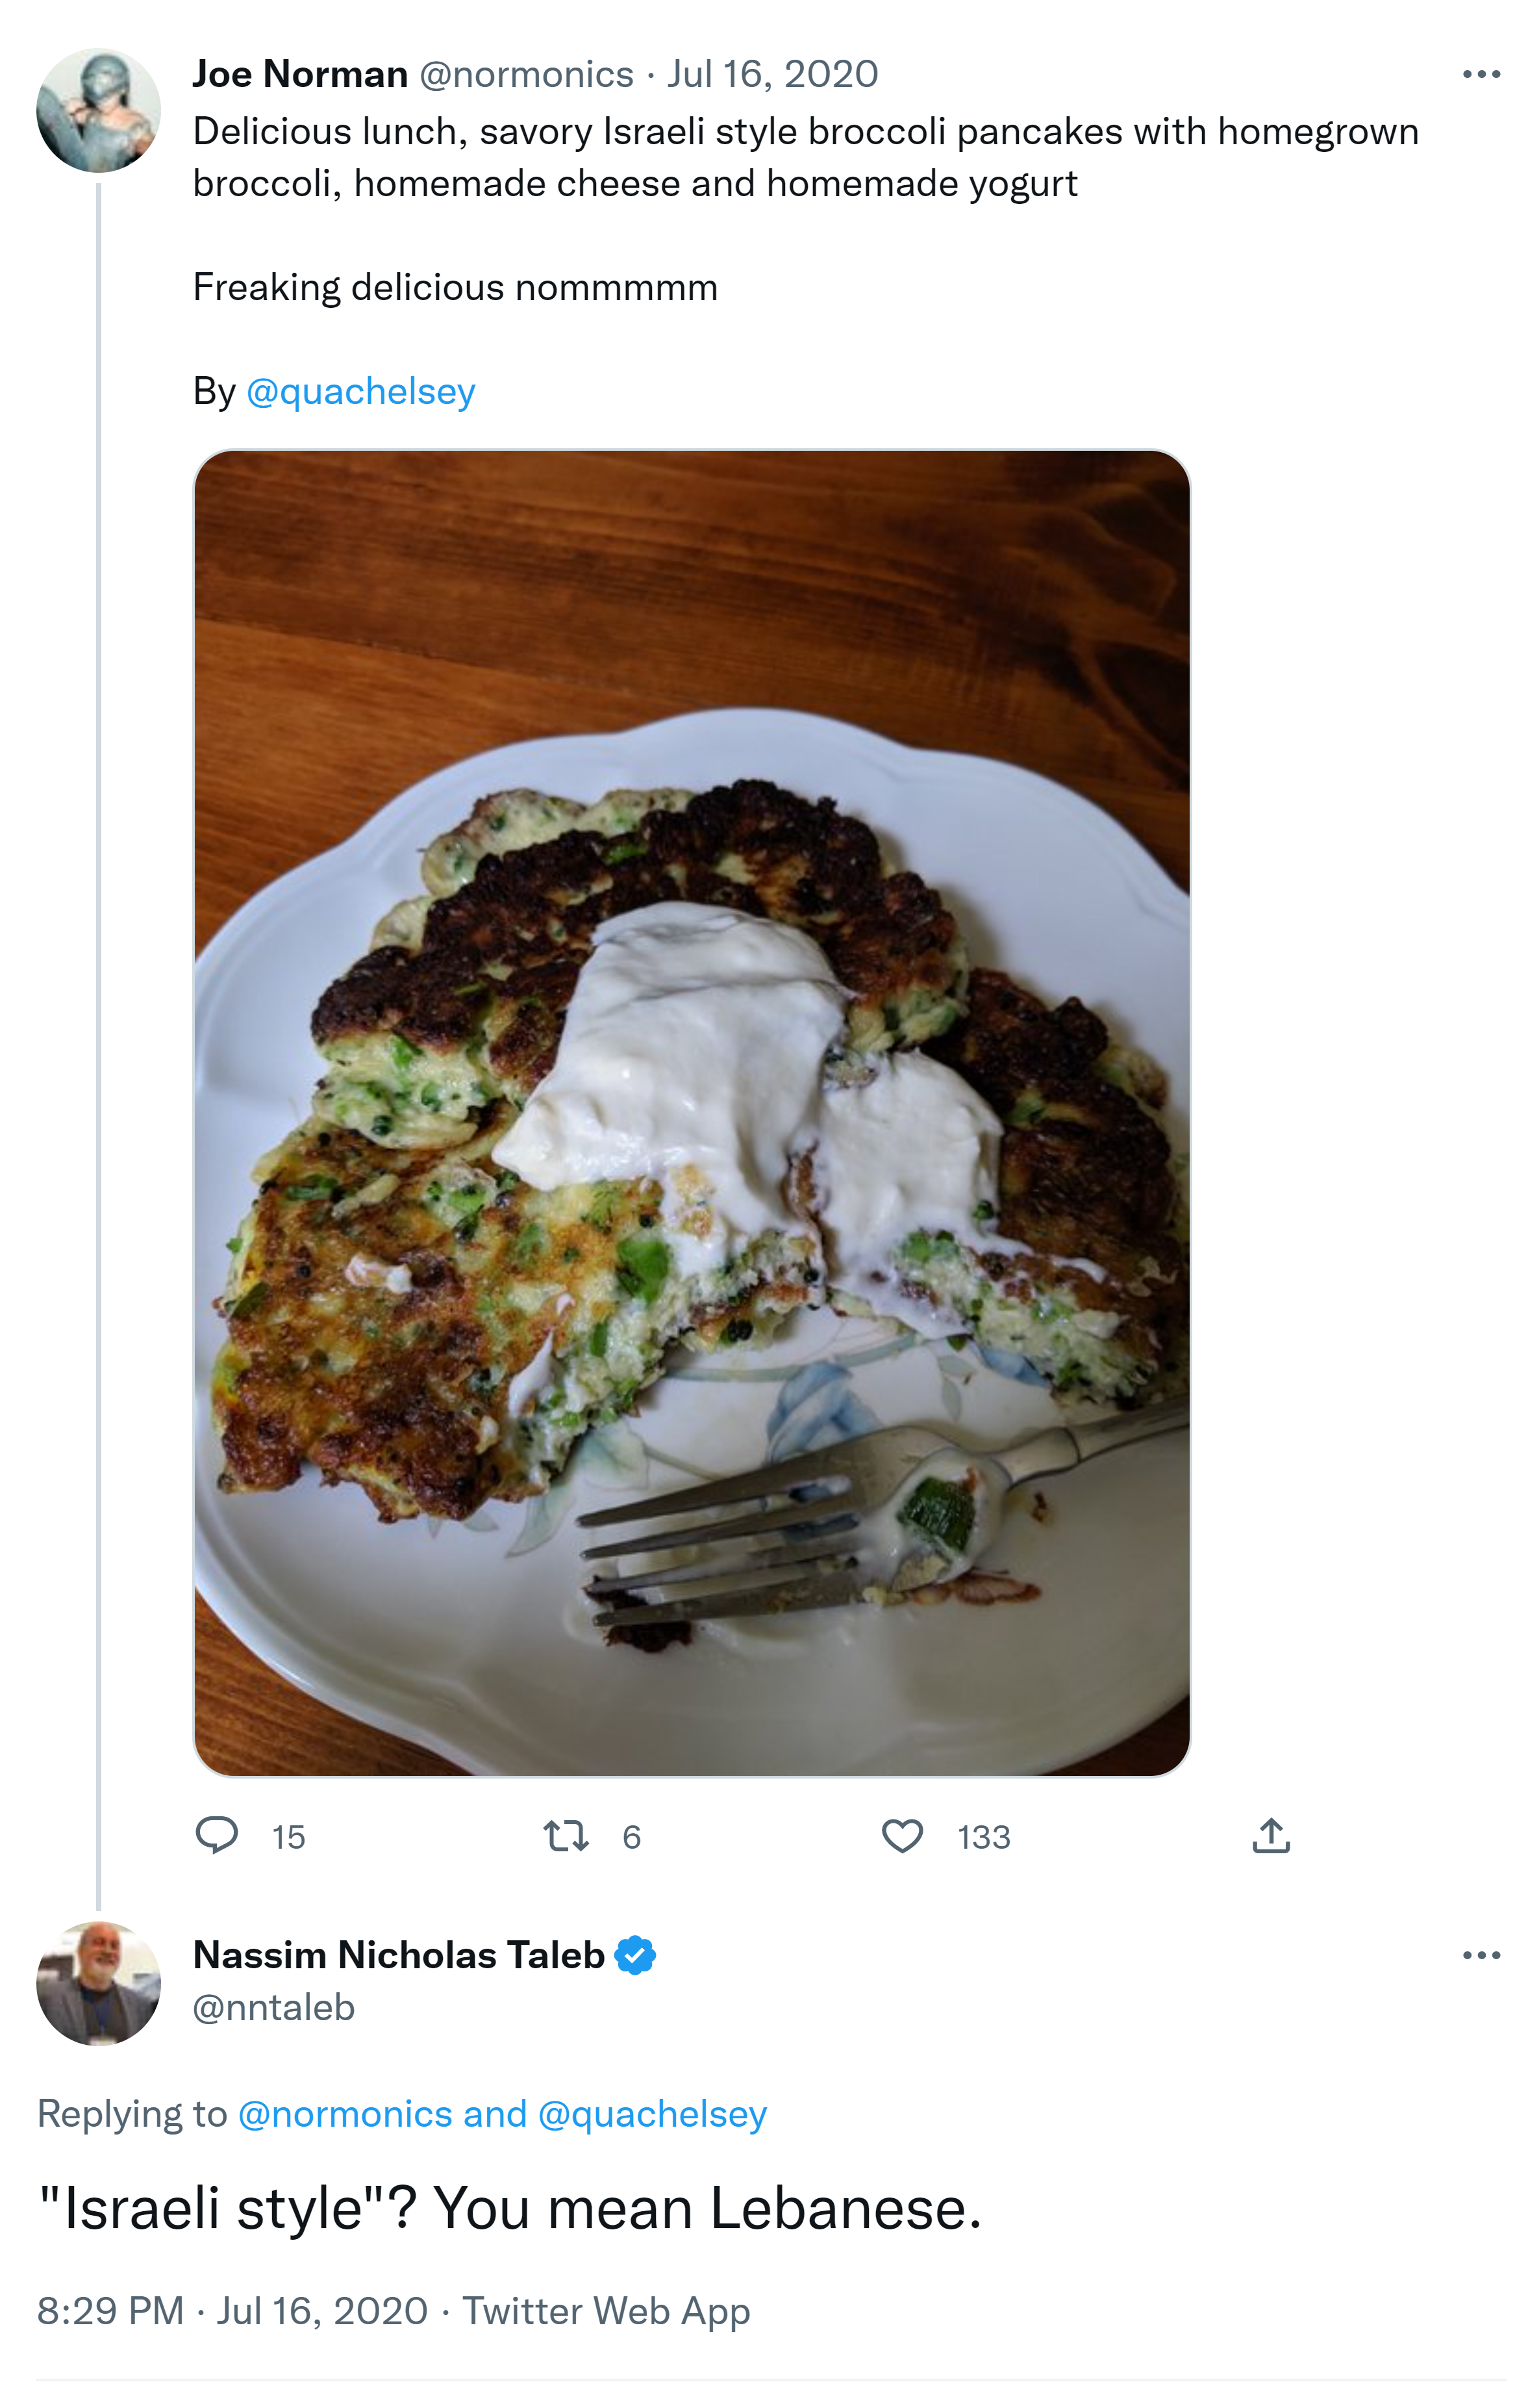Open the @normonics handle beside Joe Norman

(x=526, y=74)
